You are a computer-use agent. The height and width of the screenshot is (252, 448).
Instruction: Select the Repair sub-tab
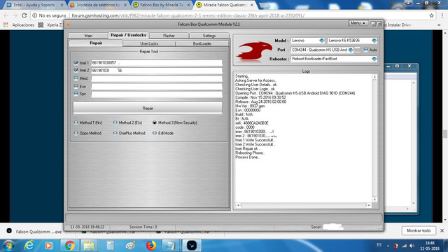[96, 43]
